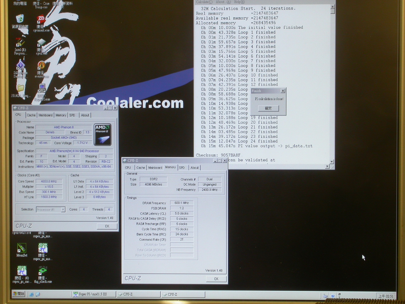Viewport: 405px width, 304px height.
Task: Open the Help menu in Super PI
Action: point(240,2)
